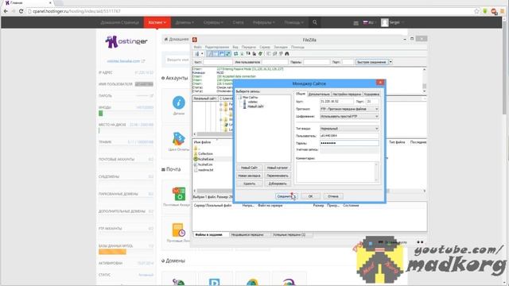The width and height of the screenshot is (509, 286).
Task: Click the Новый каталог (New folder) button
Action: point(278,168)
